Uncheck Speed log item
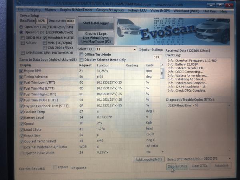The width and height of the screenshot is (240, 180). pyautogui.click(x=22, y=124)
